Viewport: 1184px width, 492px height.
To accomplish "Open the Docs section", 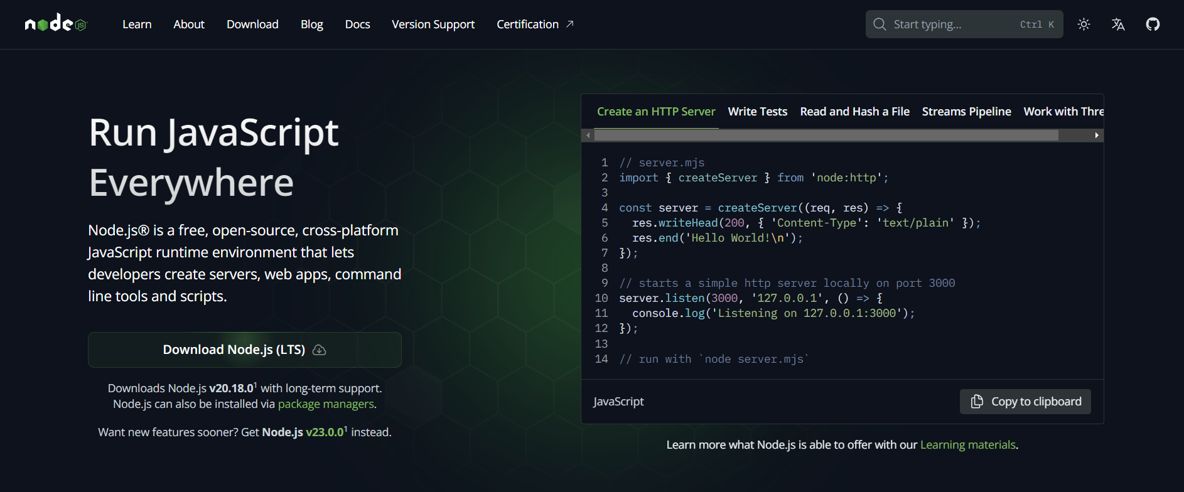I will (x=357, y=24).
